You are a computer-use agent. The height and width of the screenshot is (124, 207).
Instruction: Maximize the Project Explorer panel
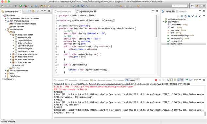pyautogui.click(x=49, y=11)
